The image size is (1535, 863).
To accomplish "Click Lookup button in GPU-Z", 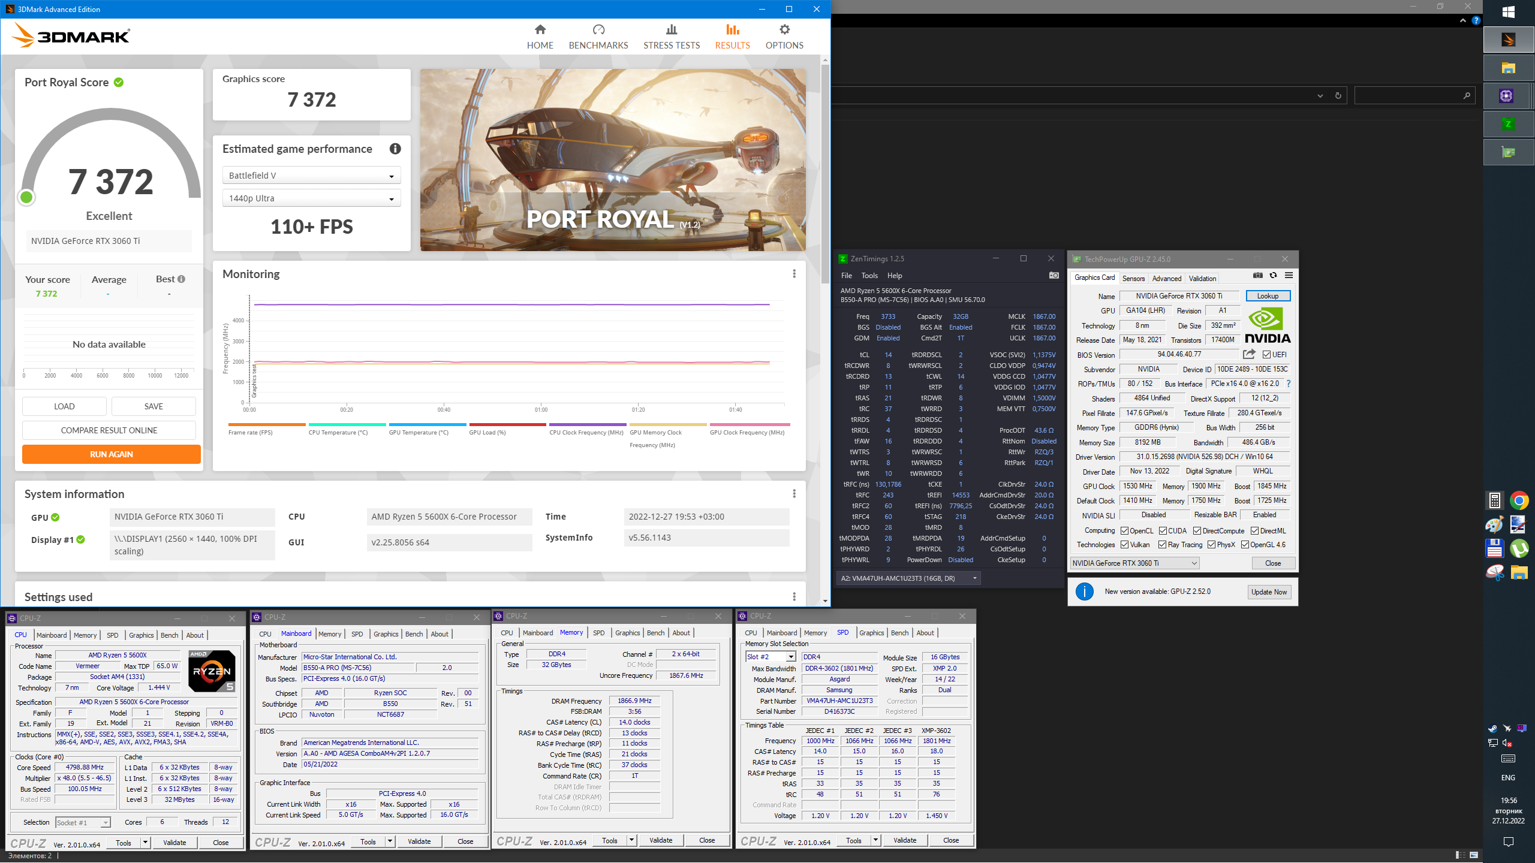I will coord(1268,296).
